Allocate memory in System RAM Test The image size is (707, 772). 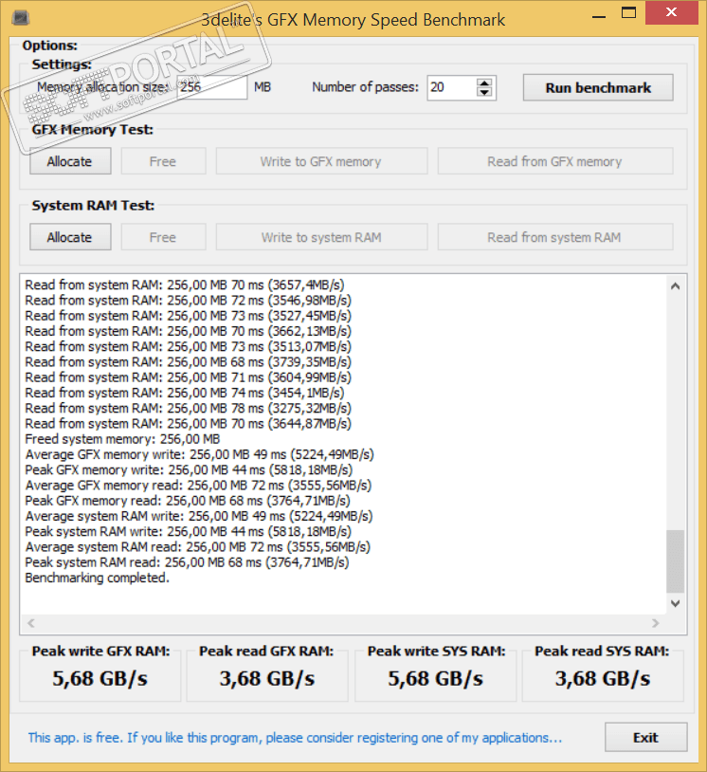70,237
